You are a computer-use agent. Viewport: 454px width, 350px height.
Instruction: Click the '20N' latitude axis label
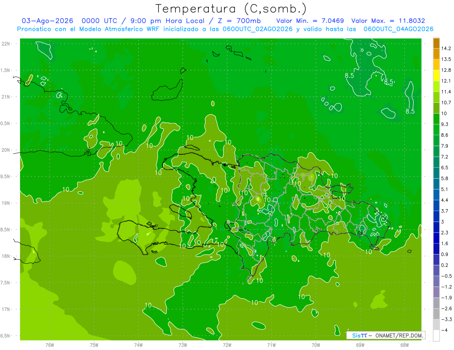tap(6, 150)
